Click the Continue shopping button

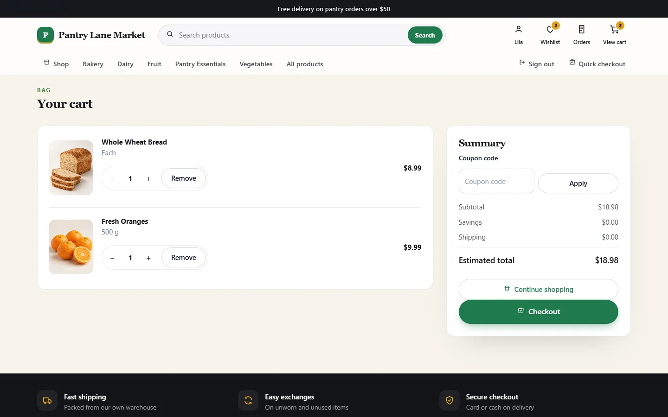[539, 289]
